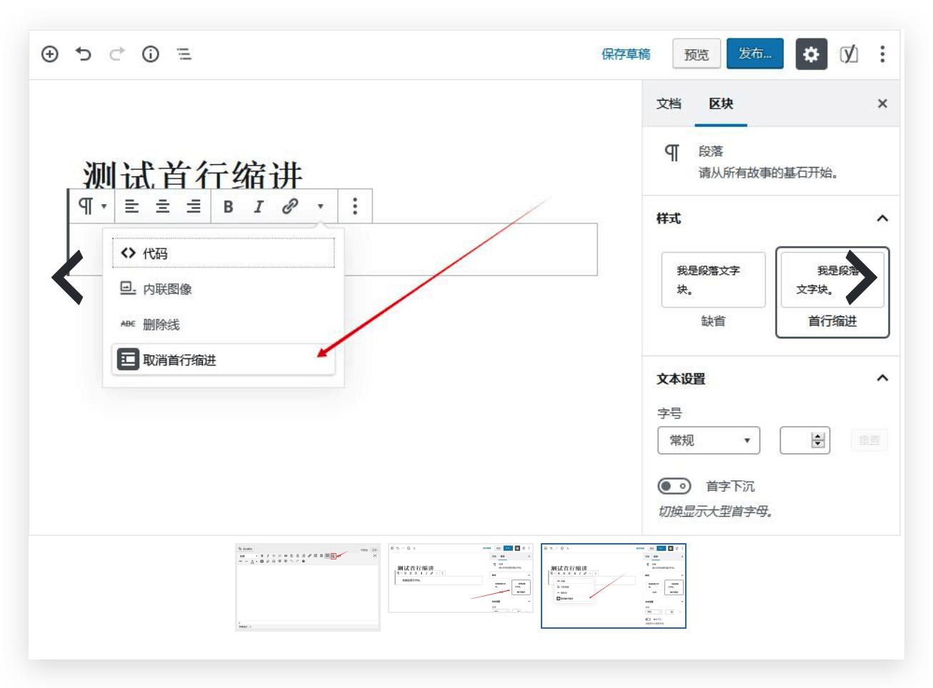Image resolution: width=933 pixels, height=688 pixels.
Task: Click the Yoast SEO icon
Action: coord(848,54)
